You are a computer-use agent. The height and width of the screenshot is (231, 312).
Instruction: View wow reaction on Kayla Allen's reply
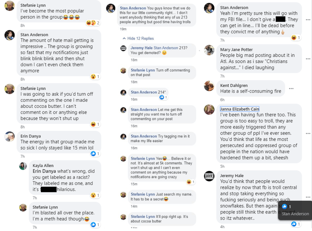[95, 195]
